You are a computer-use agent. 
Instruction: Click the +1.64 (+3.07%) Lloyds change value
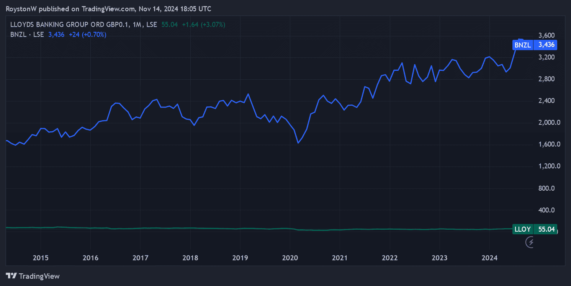pos(203,25)
